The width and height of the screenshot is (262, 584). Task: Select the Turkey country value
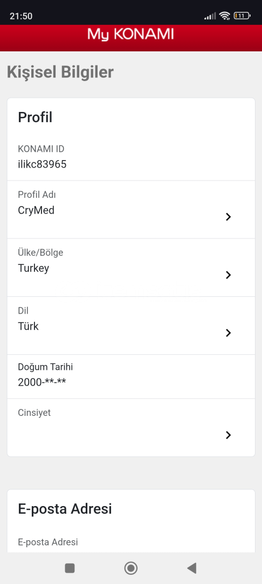[33, 269]
